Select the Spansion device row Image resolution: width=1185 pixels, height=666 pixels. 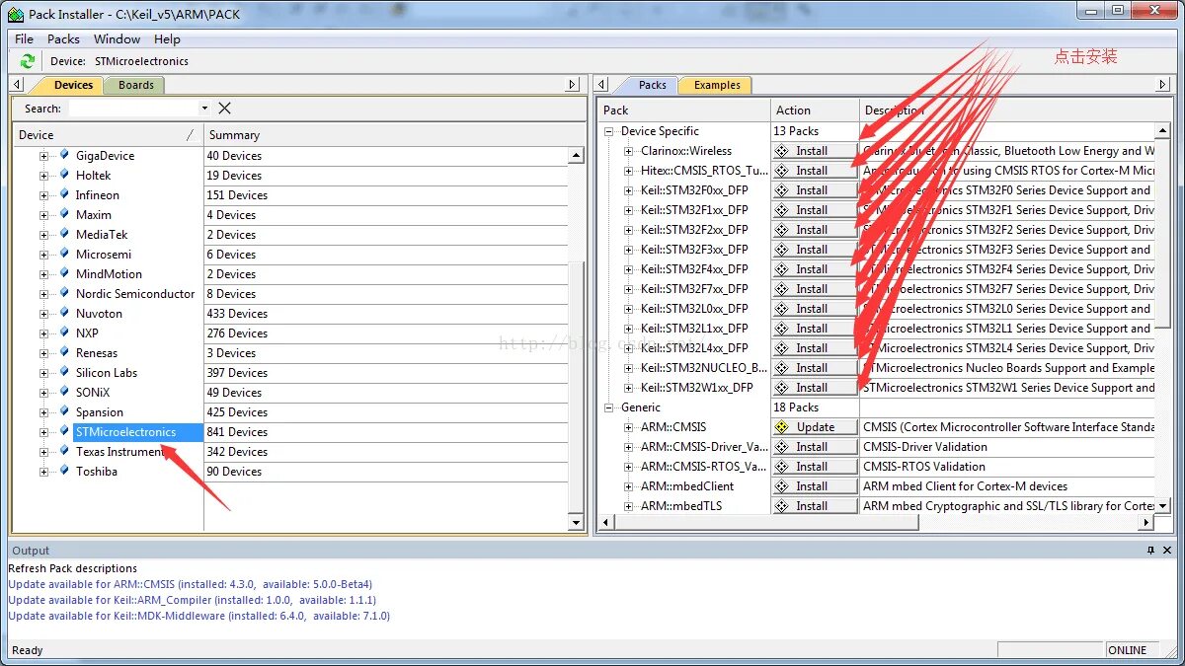pyautogui.click(x=100, y=412)
